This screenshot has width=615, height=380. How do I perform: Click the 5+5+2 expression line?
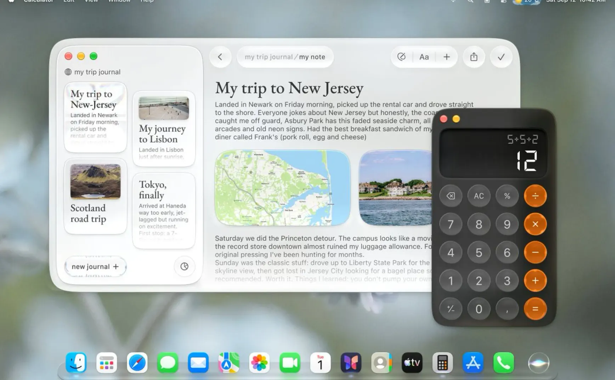523,139
